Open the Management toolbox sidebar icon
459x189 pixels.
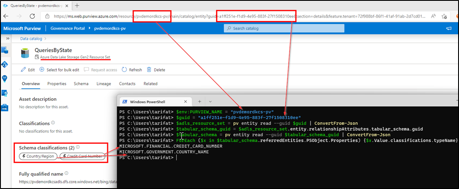(5, 107)
